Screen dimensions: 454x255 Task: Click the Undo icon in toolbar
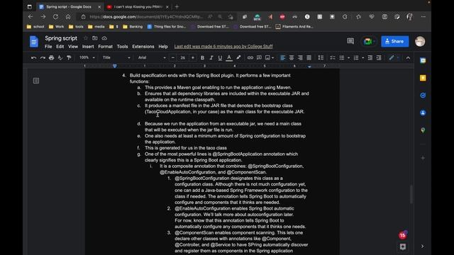tap(33, 58)
